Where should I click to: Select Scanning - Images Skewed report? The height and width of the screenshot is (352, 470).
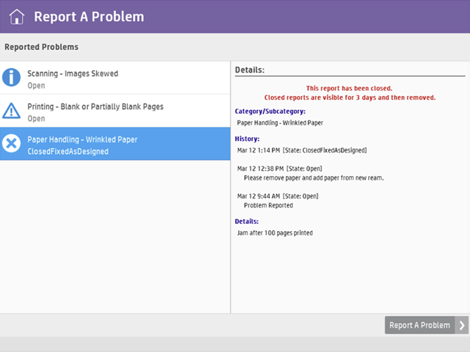(72, 73)
